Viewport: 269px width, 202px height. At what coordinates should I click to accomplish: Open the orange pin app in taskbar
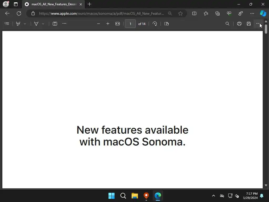(146, 196)
